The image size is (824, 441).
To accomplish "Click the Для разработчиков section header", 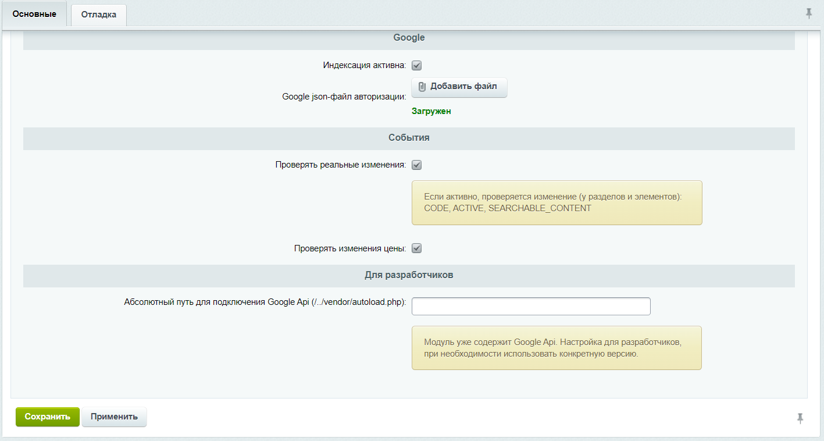I will point(409,275).
